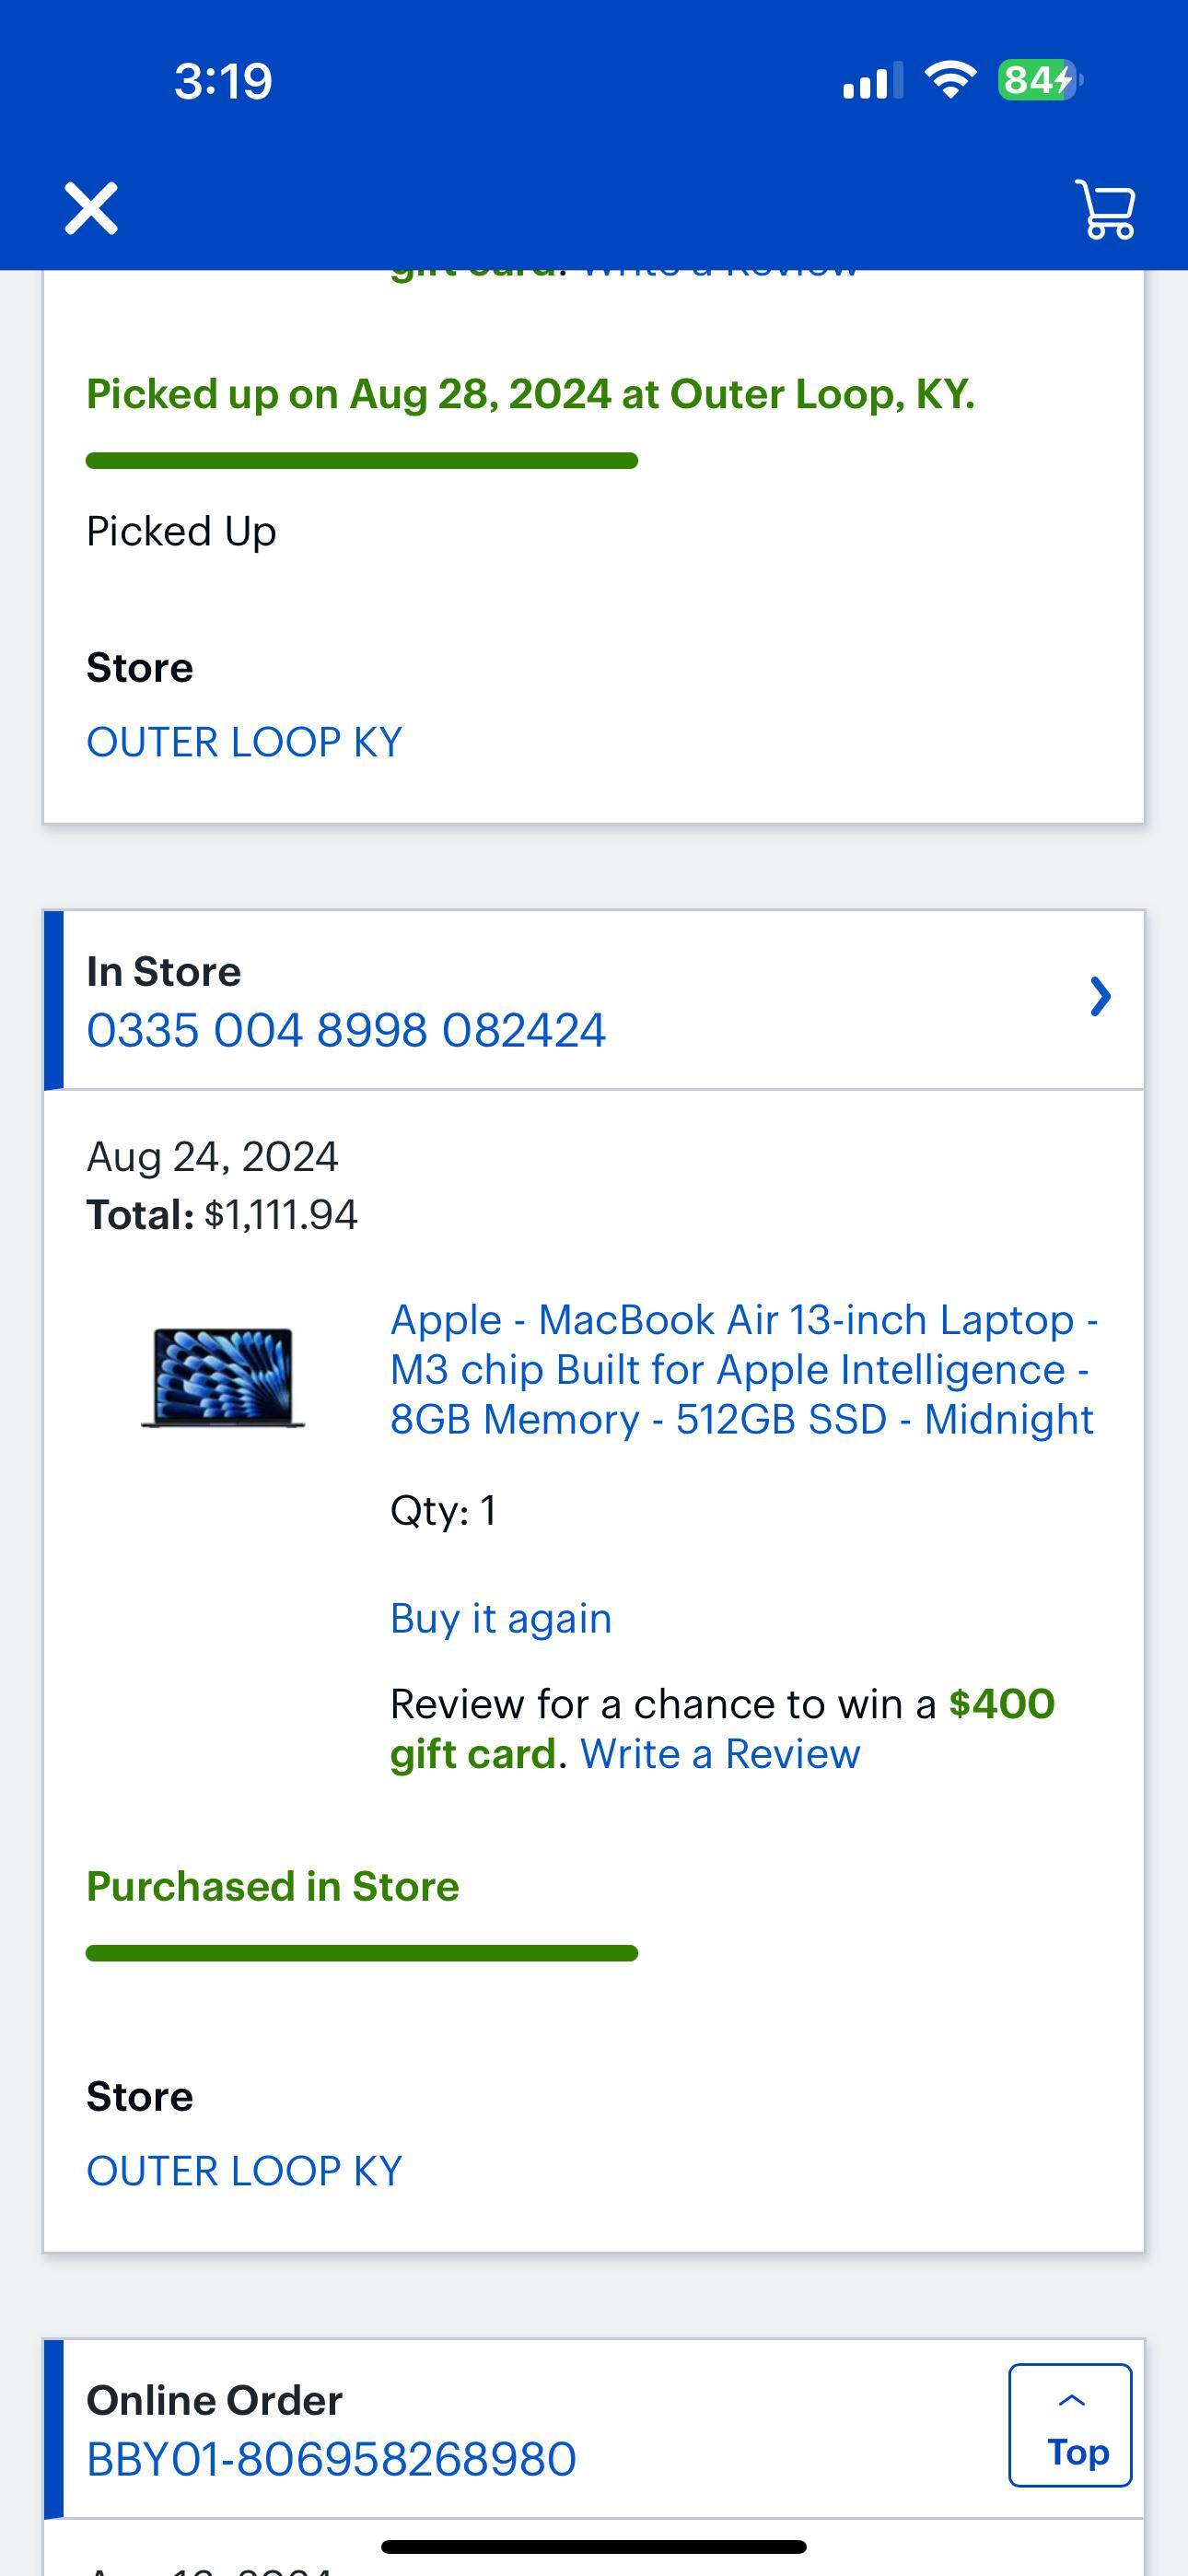Select Buy it again for the MacBook Air
This screenshot has height=2576, width=1188.
tap(500, 1617)
